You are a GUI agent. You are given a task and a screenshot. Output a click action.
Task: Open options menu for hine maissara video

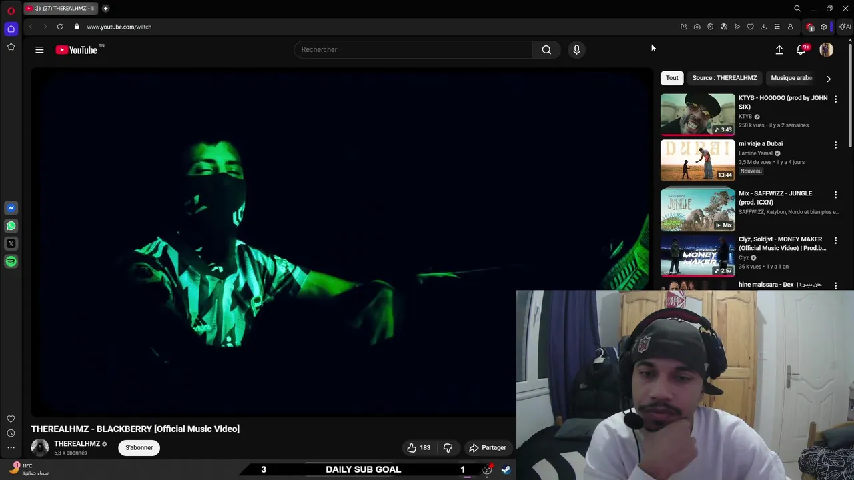coord(835,285)
